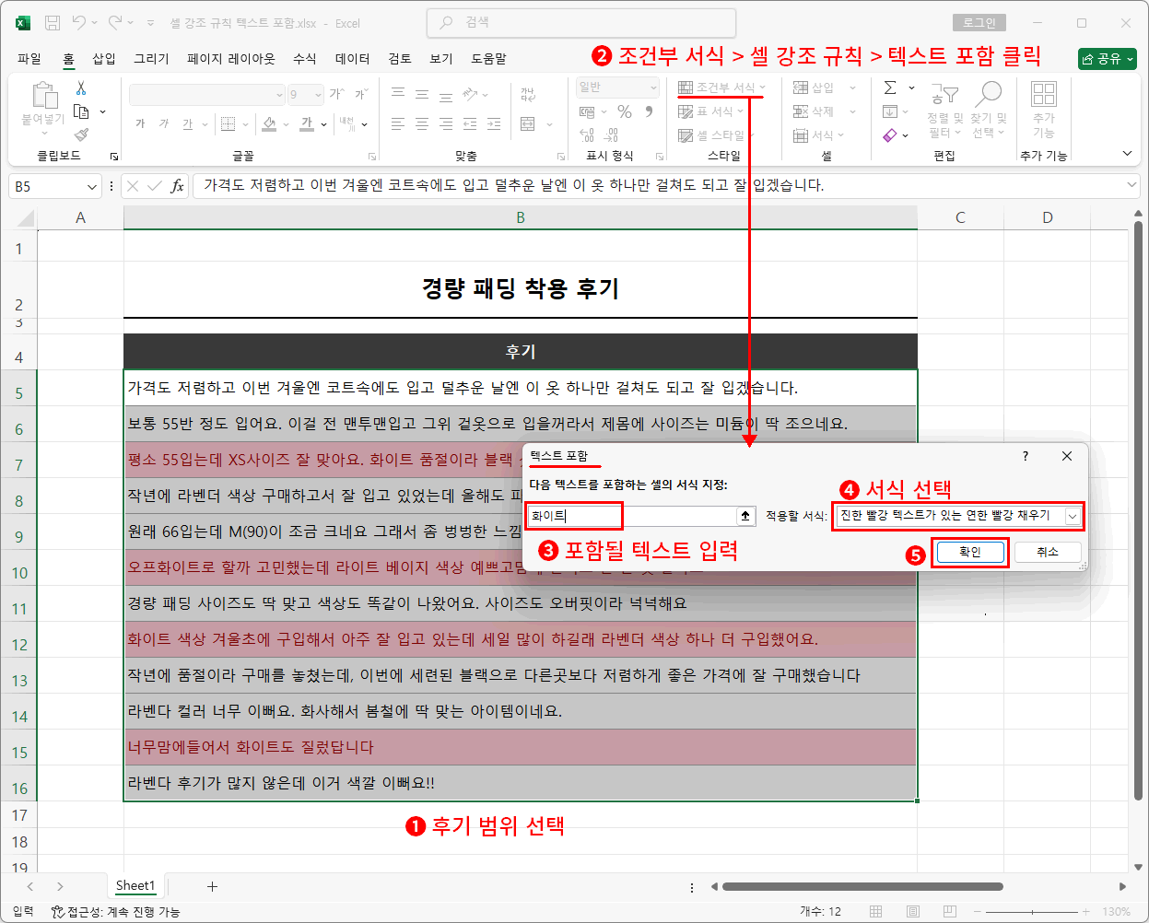Click the range collapse arrow in dialog text box

745,516
